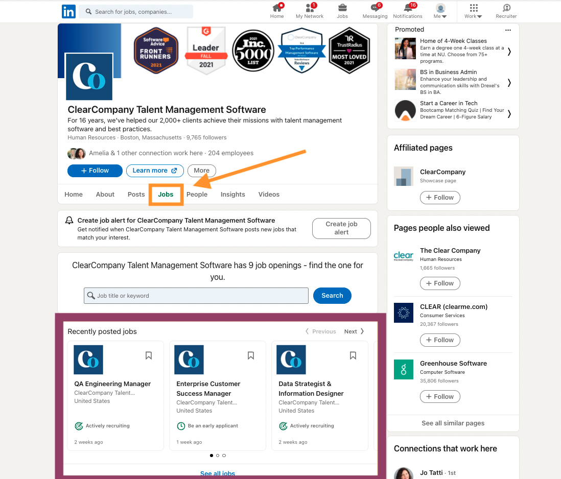Click the Greenhouse Software logo

point(404,369)
